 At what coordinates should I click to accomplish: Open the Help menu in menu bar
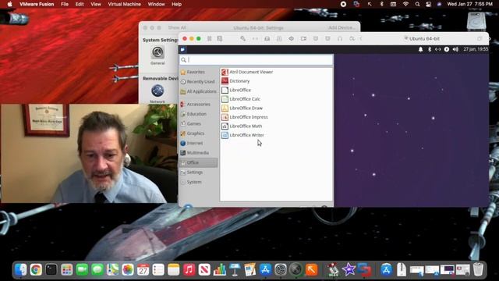pos(177,4)
